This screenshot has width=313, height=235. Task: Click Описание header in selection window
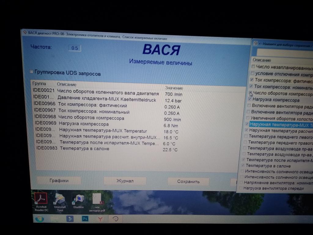pyautogui.click(x=262, y=60)
